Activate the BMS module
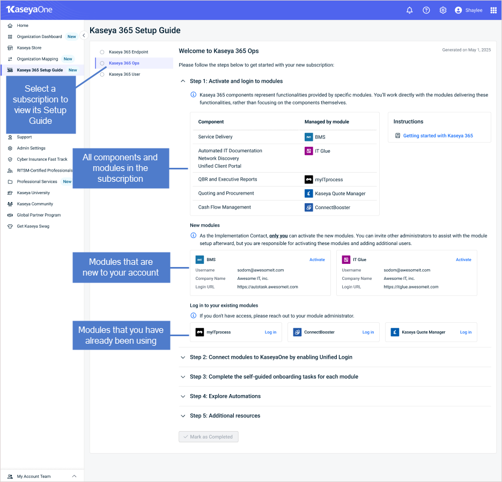 pyautogui.click(x=317, y=259)
